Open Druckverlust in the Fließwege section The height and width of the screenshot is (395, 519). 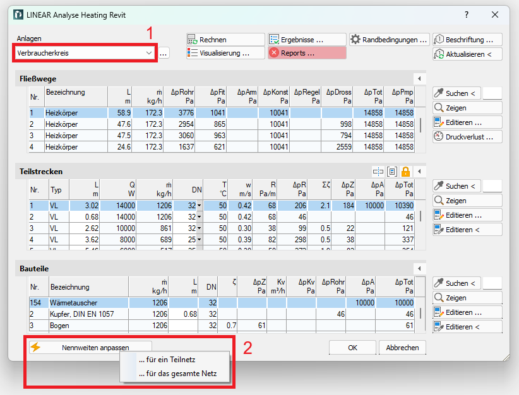[x=467, y=137]
